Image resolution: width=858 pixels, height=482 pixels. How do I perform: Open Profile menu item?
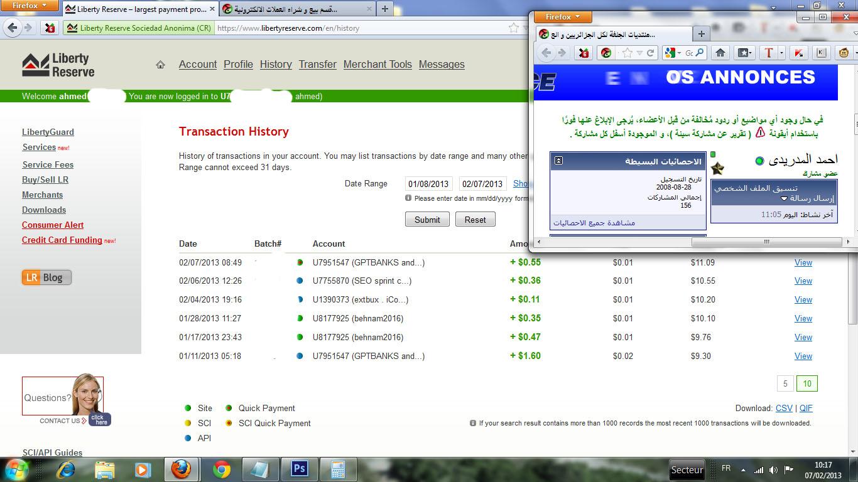(x=238, y=64)
